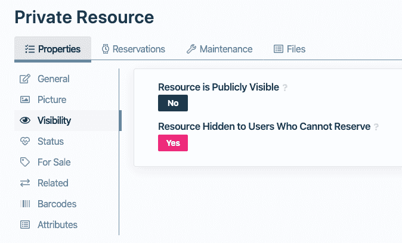This screenshot has width=402, height=243.
Task: Show help for Resource Hidden to Users
Action: coord(376,127)
